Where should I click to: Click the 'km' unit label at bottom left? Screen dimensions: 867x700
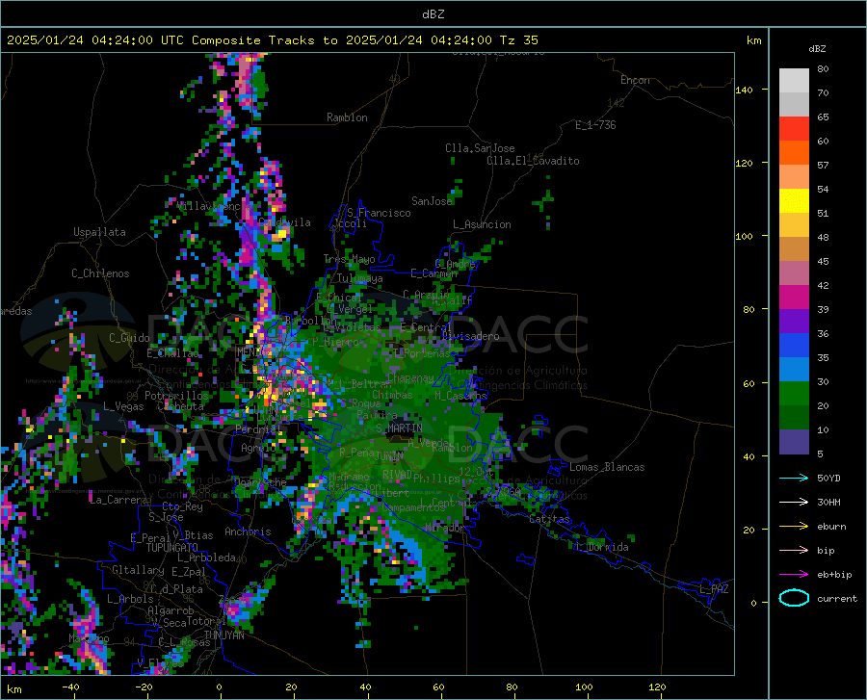(x=13, y=689)
